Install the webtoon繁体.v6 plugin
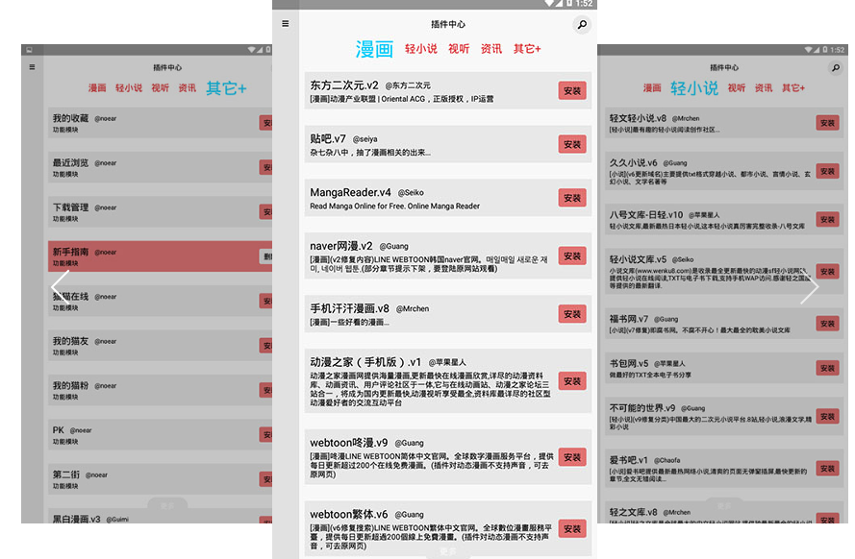Screen dimensions: 855x559 tap(572, 528)
